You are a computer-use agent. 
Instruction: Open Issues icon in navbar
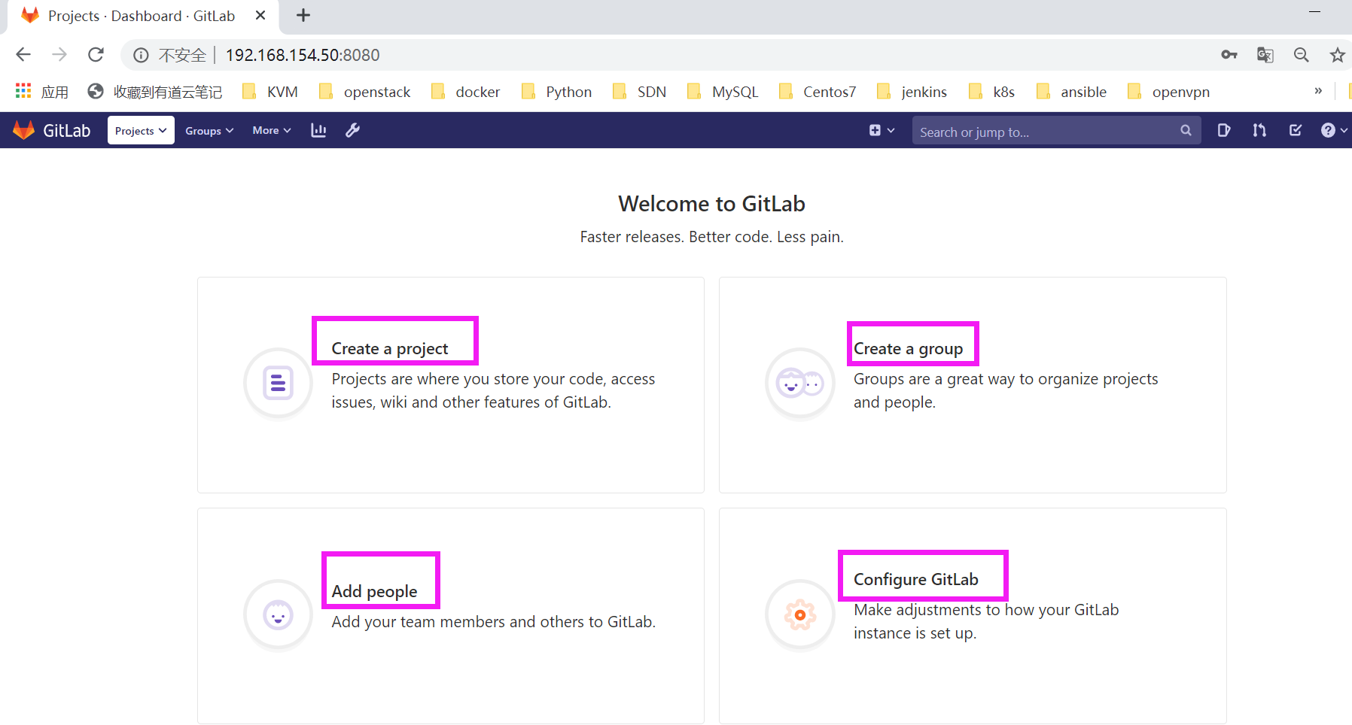1223,130
